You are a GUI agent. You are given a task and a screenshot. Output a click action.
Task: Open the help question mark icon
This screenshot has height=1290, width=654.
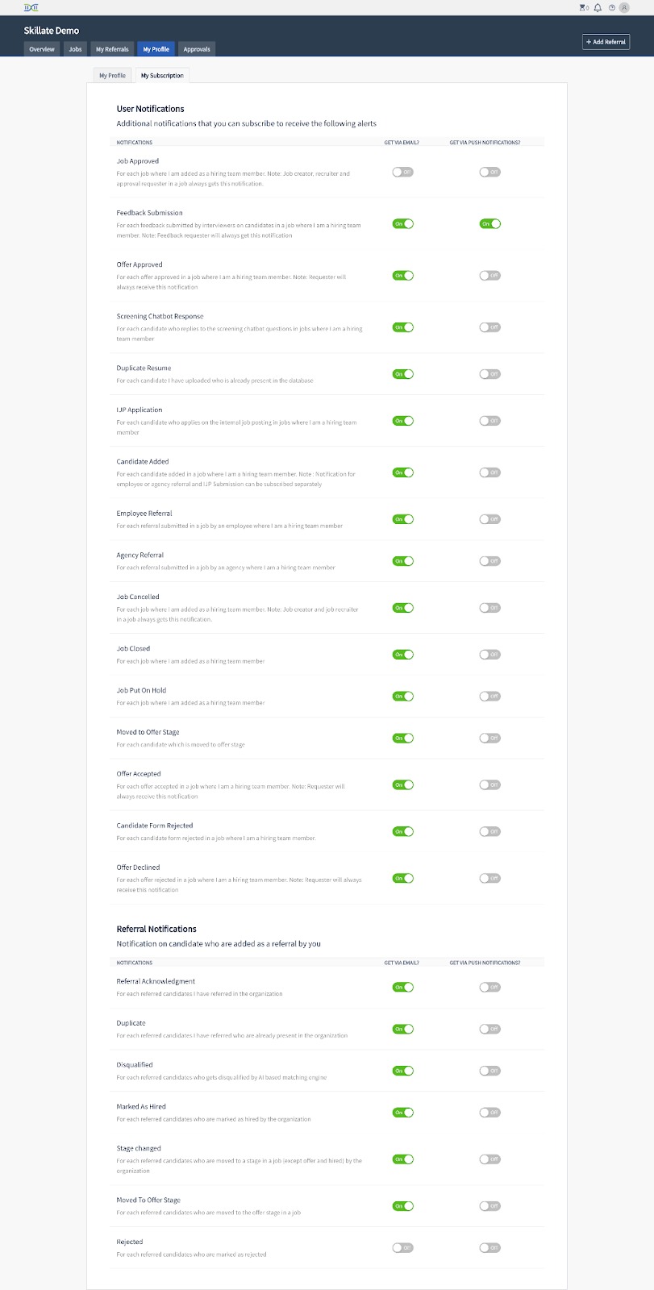[x=612, y=7]
